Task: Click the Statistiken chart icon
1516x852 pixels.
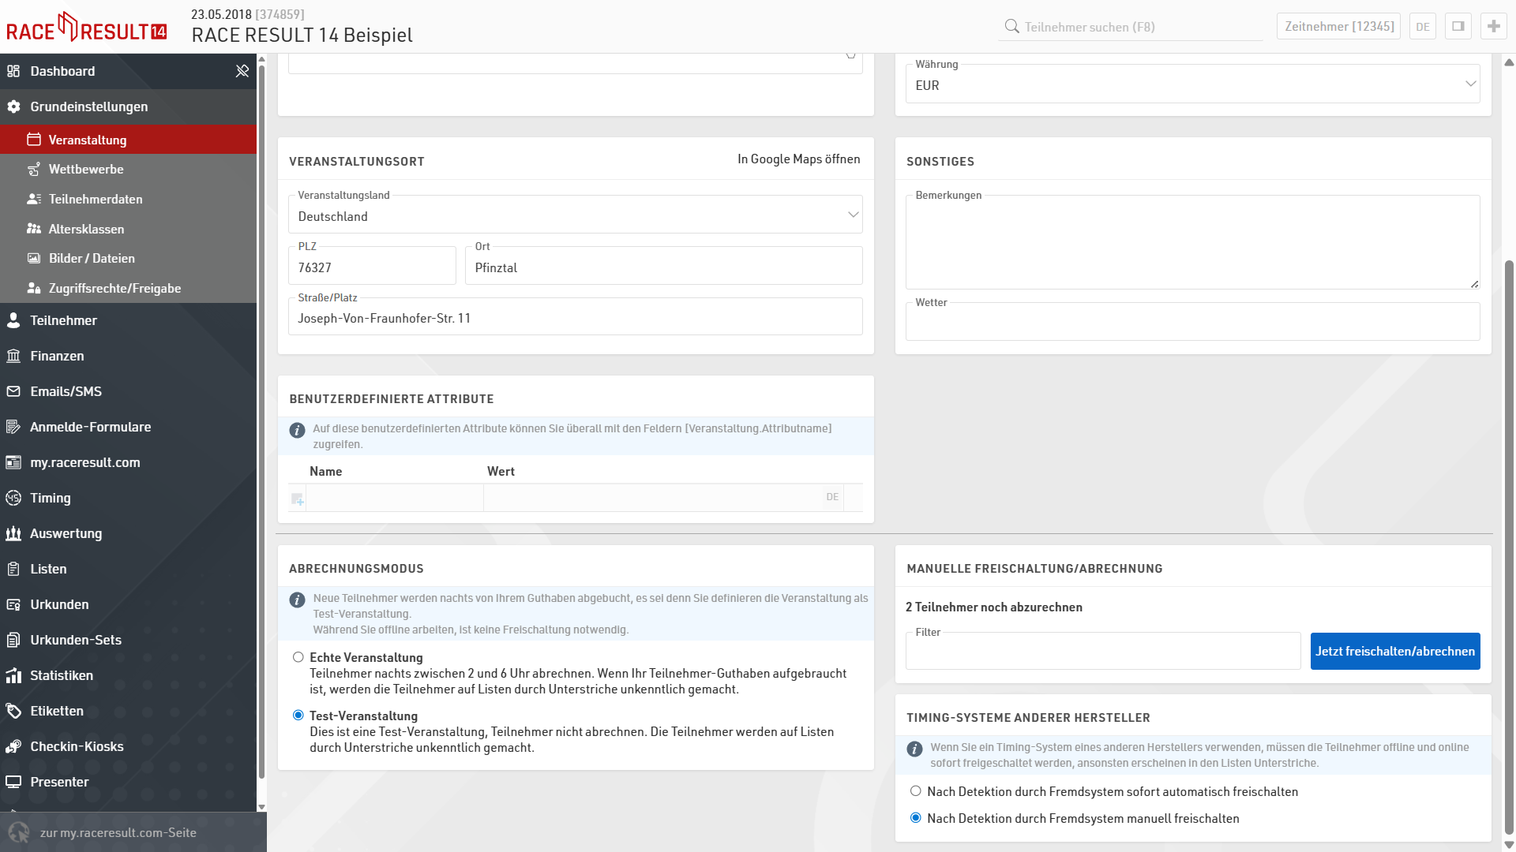Action: click(13, 675)
